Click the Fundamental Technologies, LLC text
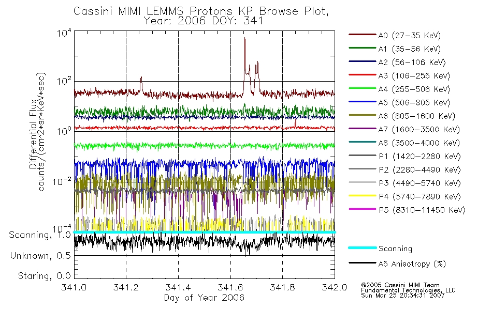 click(408, 290)
